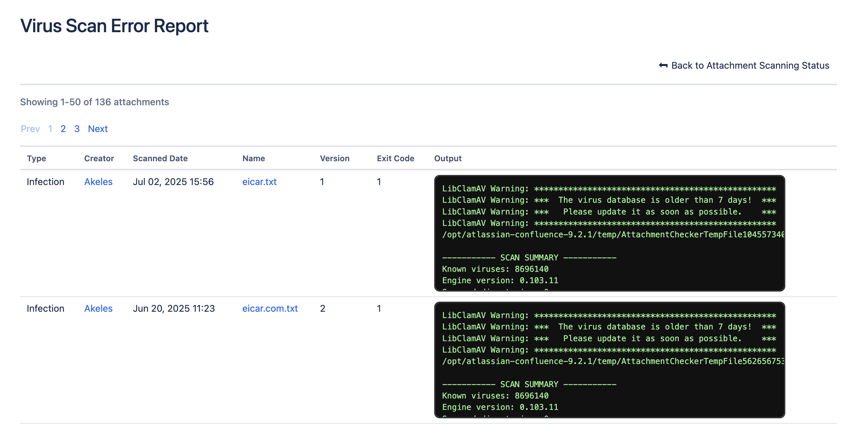The image size is (857, 427).
Task: Click the Name column header
Action: click(x=254, y=158)
